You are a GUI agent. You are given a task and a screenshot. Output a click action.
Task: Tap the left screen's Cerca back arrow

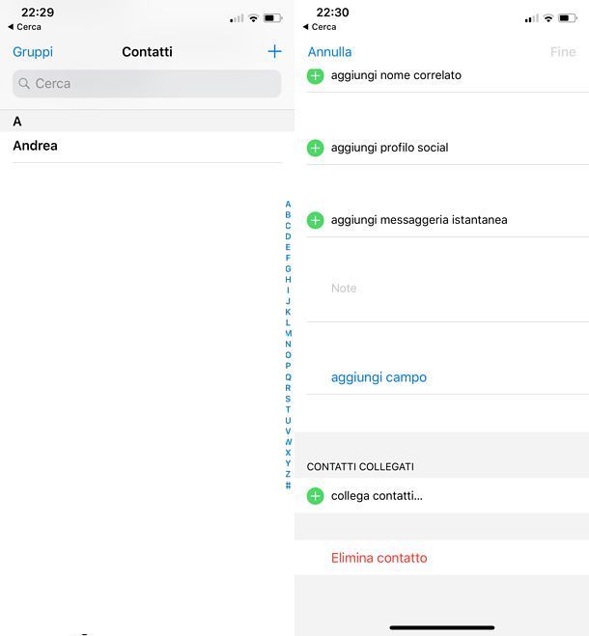pos(11,27)
